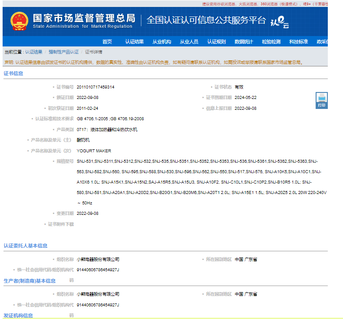Image resolution: width=343 pixels, height=319 pixels.
Task: Open the 科技标准 menu item
Action: click(298, 42)
